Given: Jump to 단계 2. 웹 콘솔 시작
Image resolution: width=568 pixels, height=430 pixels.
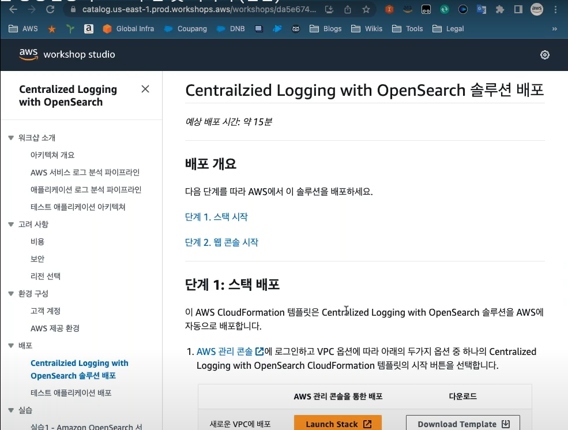Looking at the screenshot, I should (221, 242).
